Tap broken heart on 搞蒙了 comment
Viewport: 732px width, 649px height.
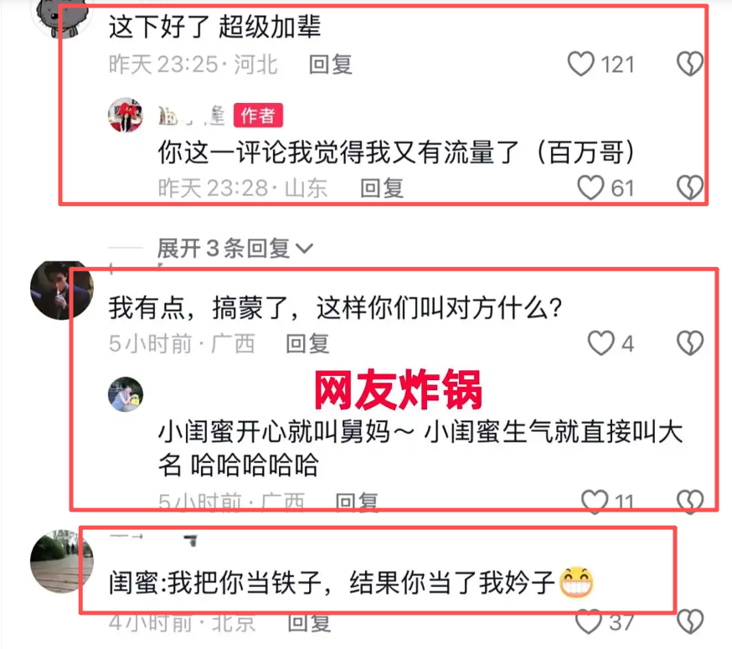click(x=689, y=343)
